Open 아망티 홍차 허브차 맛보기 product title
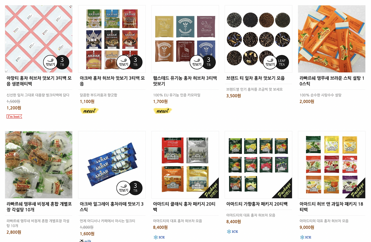Viewport: 371px width, 242px height. [x=39, y=81]
